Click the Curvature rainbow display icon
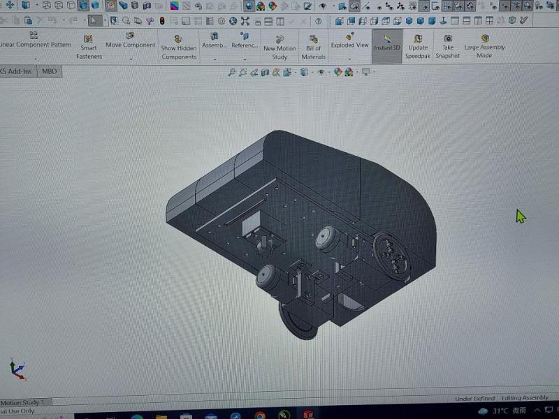 (174, 6)
